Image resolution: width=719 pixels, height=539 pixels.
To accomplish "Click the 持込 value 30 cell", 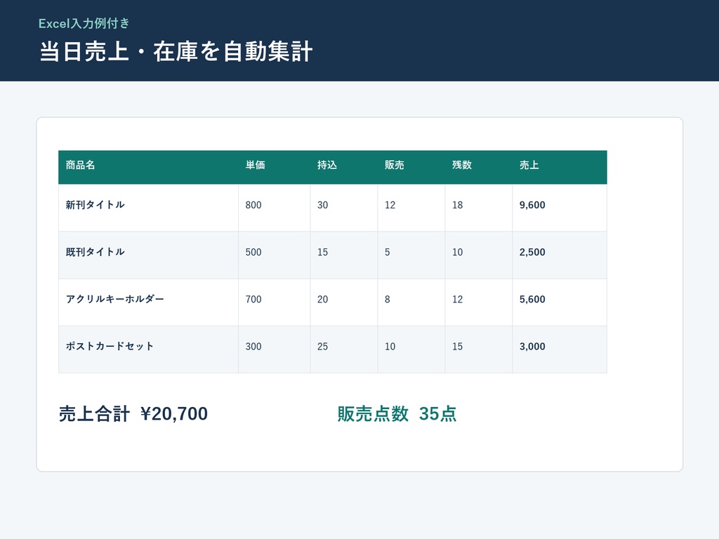I will click(344, 208).
